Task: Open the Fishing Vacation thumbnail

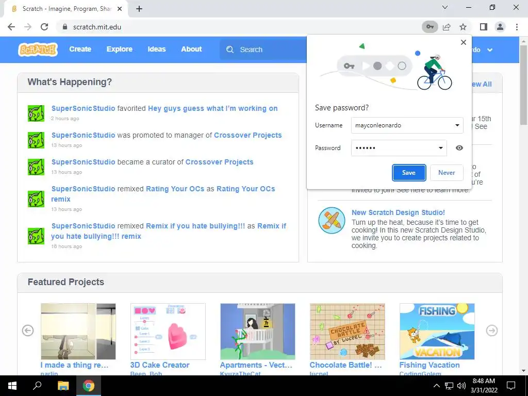Action: tap(437, 332)
